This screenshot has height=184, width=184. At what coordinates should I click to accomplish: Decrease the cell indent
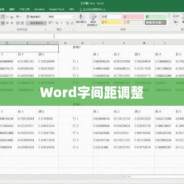18,23
